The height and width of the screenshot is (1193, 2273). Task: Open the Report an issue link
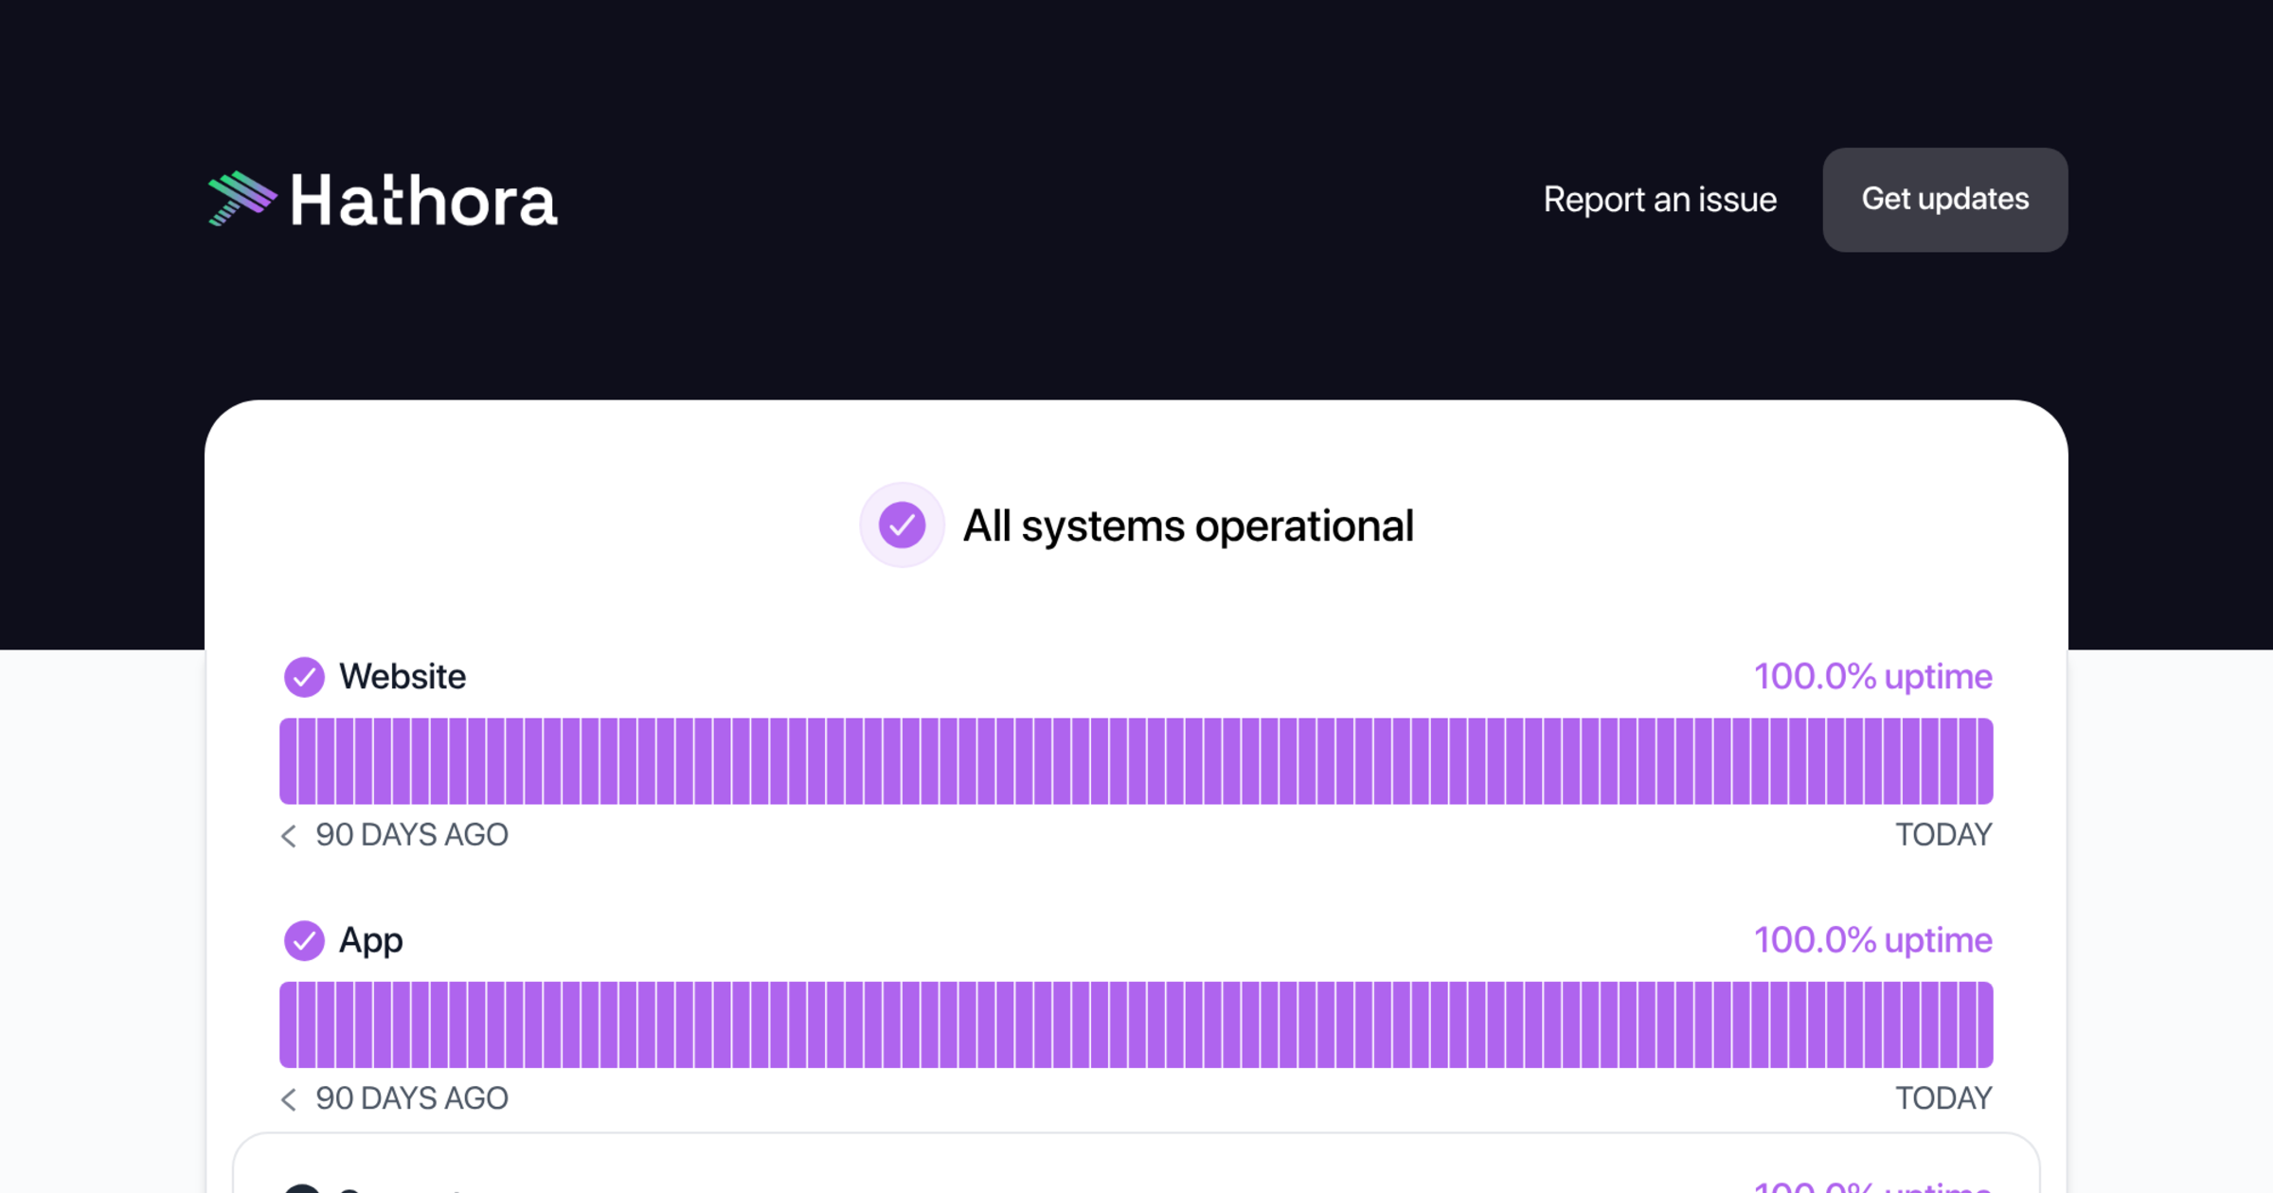(1659, 200)
